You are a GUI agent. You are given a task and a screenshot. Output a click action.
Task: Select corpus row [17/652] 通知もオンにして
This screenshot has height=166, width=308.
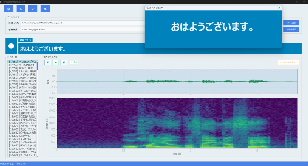[22, 113]
